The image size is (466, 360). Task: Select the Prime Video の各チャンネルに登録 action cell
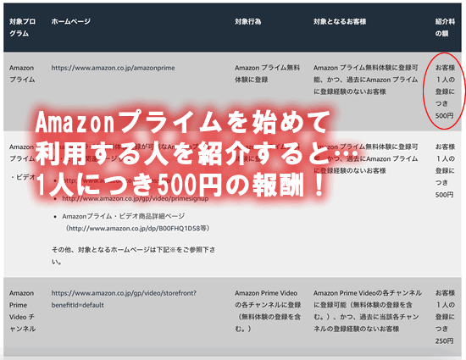pyautogui.click(x=268, y=311)
